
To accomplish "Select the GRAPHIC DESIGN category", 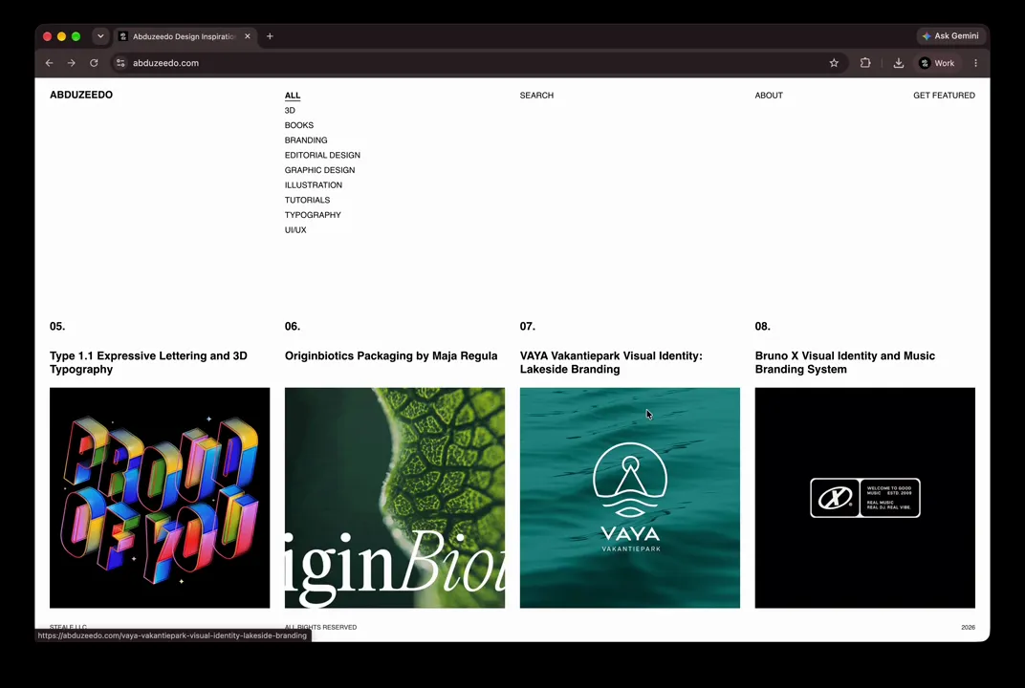I will pyautogui.click(x=319, y=170).
